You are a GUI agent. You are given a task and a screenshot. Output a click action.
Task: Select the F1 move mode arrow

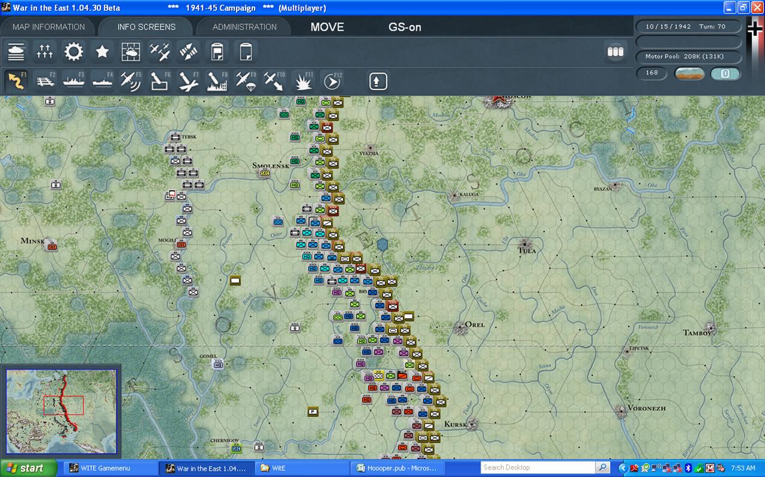(x=16, y=81)
